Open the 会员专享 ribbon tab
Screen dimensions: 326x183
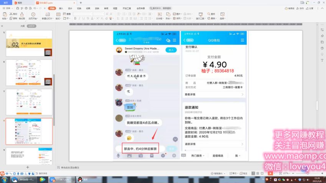[140, 8]
